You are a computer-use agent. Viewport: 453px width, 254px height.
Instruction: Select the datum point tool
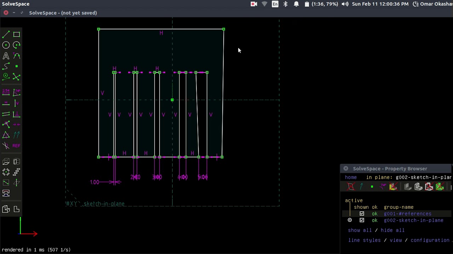click(x=17, y=66)
